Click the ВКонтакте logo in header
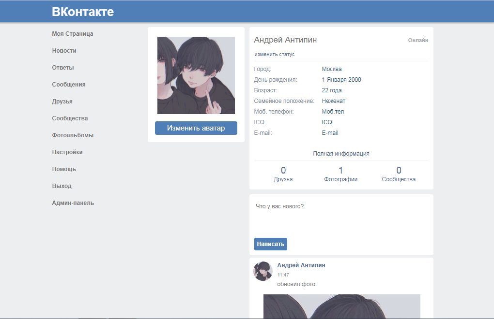This screenshot has height=319, width=494. (x=83, y=12)
